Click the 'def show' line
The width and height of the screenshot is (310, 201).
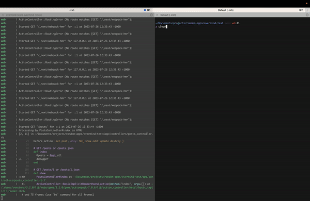39,173
